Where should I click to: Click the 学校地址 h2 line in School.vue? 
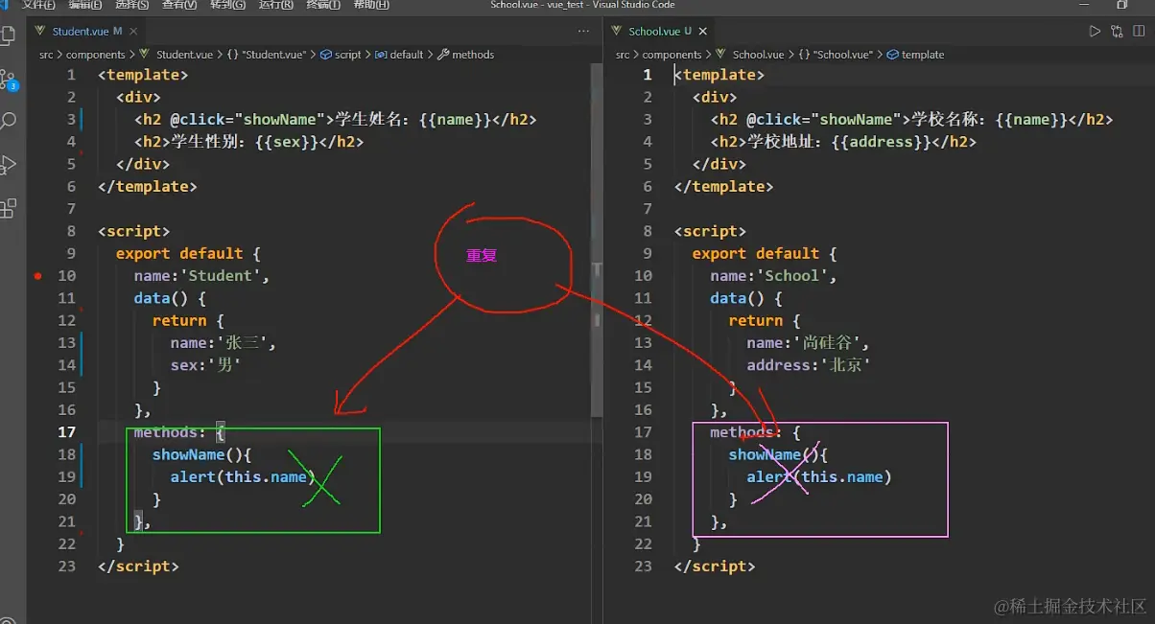pyautogui.click(x=843, y=142)
